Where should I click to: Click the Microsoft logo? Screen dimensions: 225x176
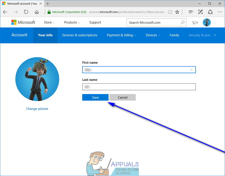coord(23,22)
